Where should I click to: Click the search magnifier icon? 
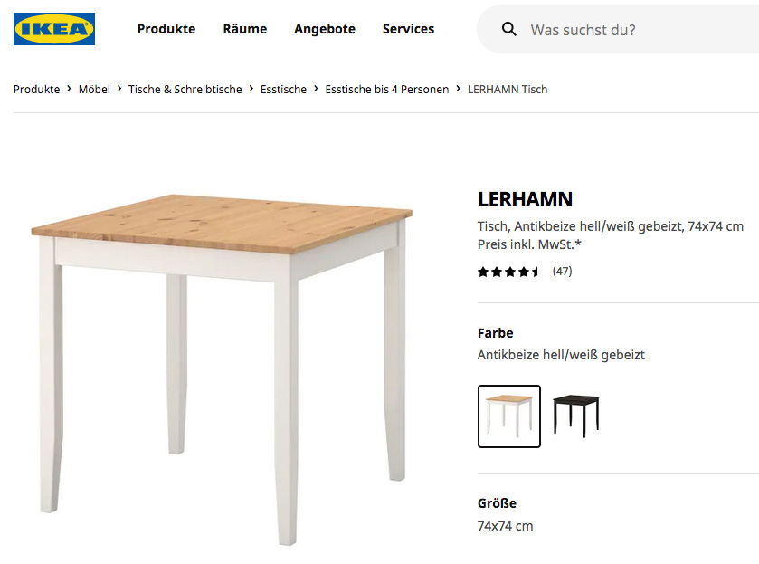[509, 30]
